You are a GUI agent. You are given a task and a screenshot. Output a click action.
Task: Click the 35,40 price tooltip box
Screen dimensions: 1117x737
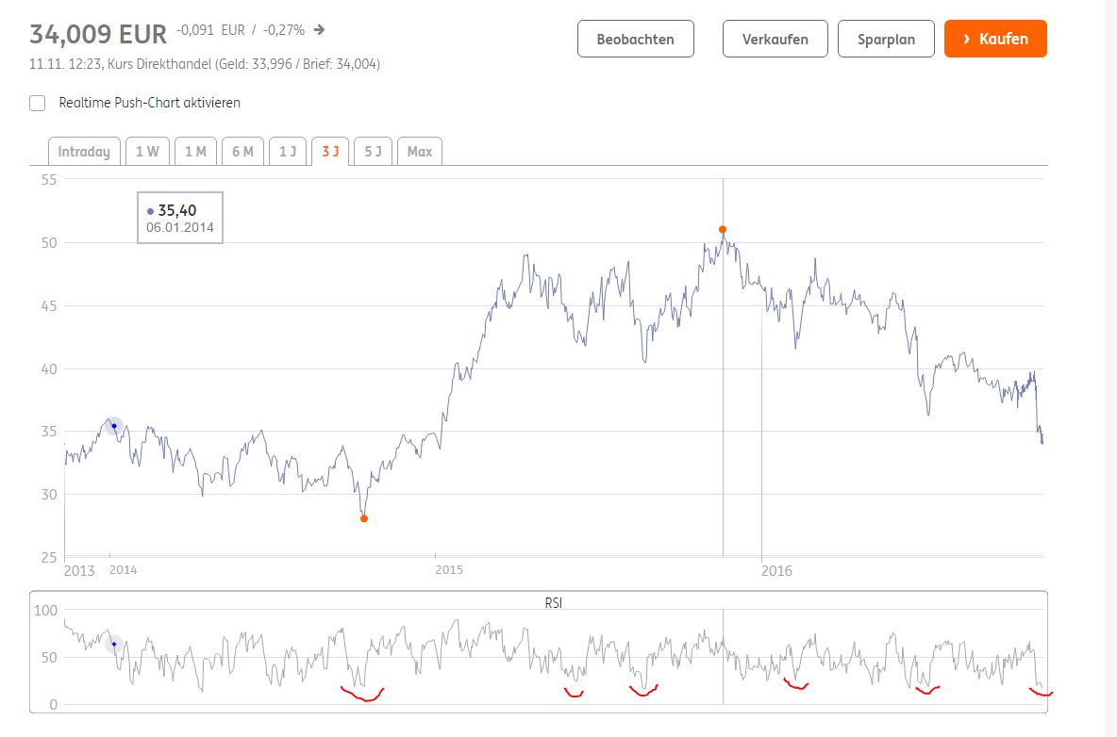pyautogui.click(x=180, y=218)
